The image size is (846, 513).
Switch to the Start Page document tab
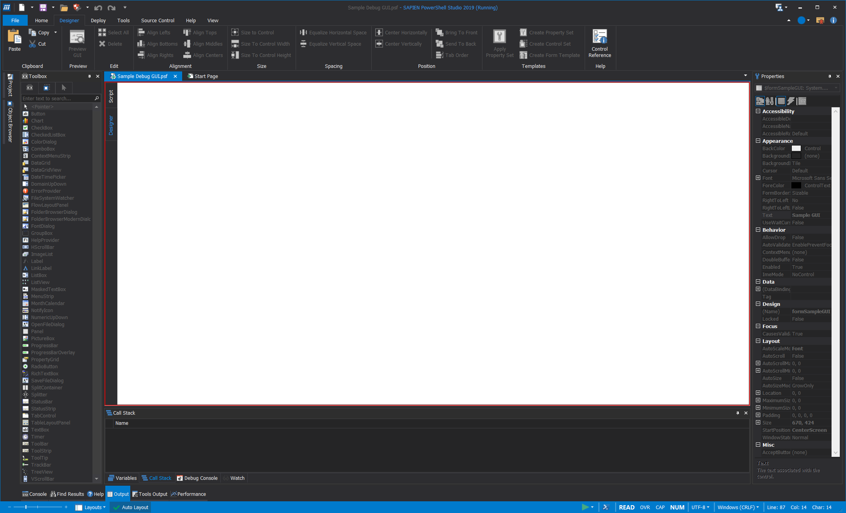(202, 76)
